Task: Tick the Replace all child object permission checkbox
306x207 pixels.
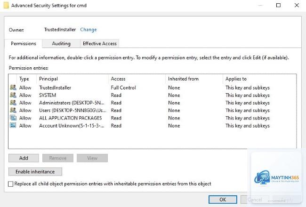Action: tap(10, 184)
